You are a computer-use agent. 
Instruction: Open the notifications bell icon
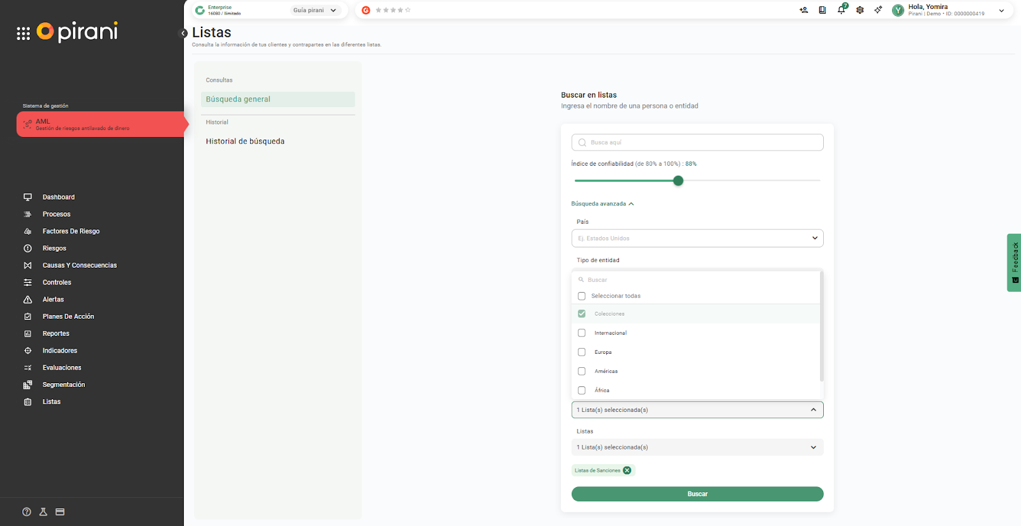pos(841,10)
